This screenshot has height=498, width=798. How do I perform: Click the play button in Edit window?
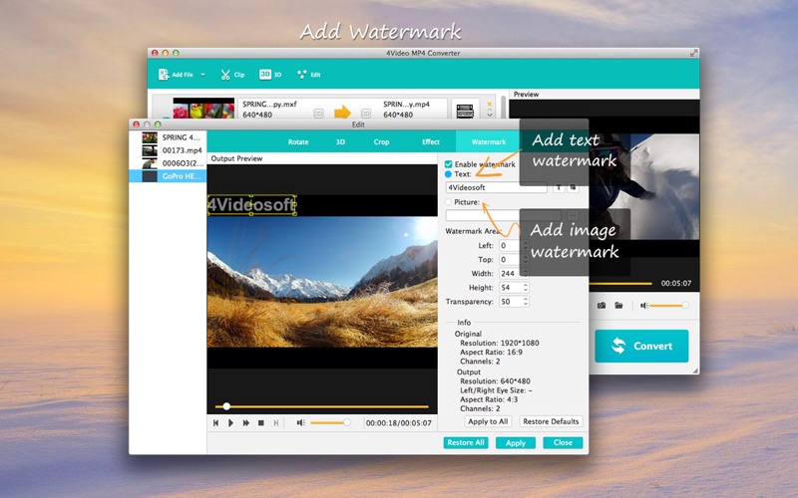click(230, 422)
